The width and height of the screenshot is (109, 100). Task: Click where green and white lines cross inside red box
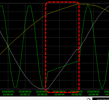65,66
